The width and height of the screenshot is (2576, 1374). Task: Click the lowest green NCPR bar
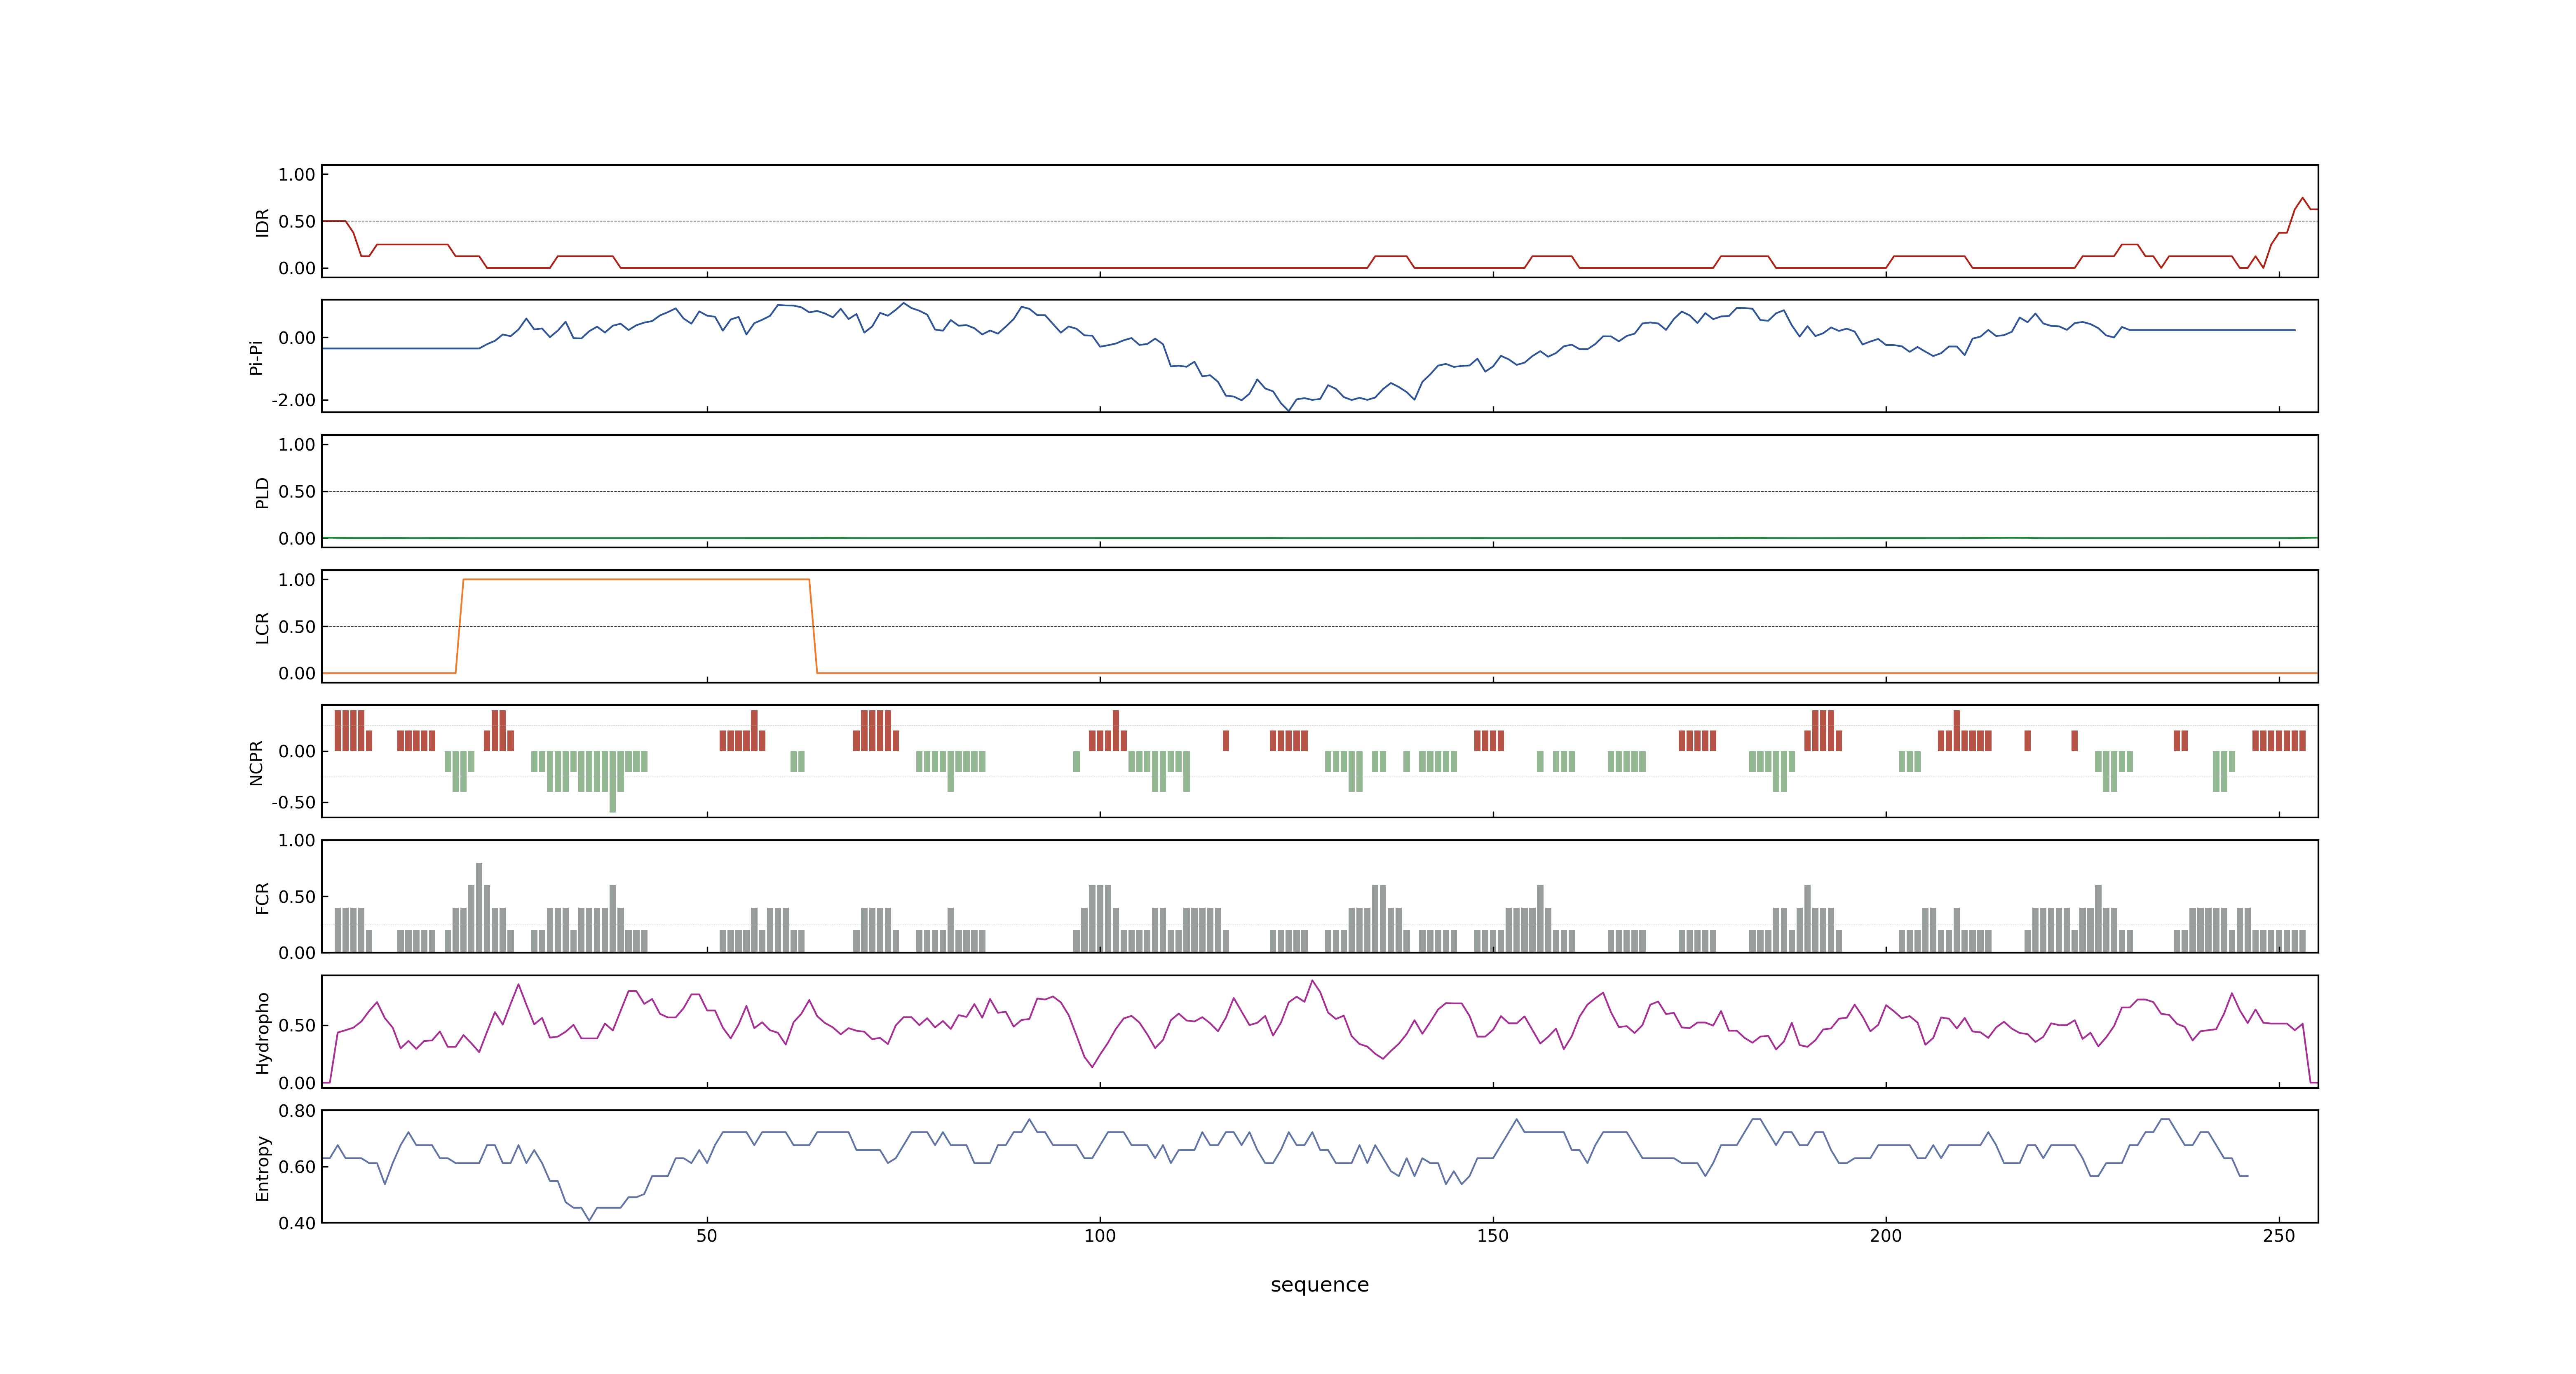[613, 781]
